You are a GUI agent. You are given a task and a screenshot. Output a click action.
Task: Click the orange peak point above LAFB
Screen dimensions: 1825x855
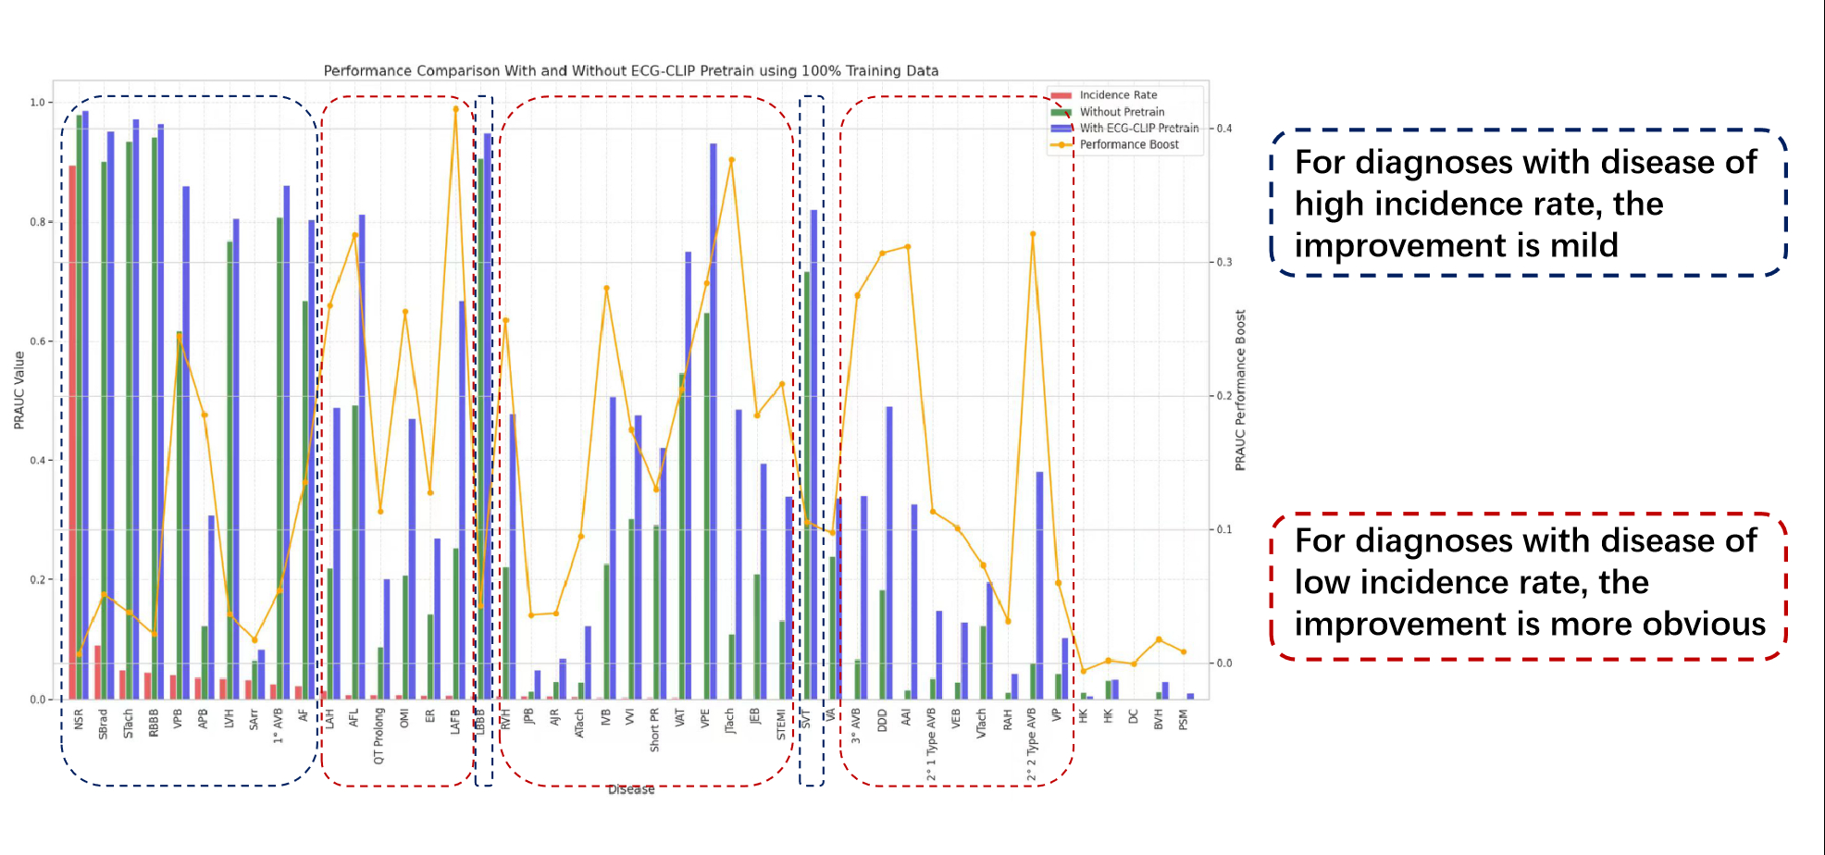[455, 109]
